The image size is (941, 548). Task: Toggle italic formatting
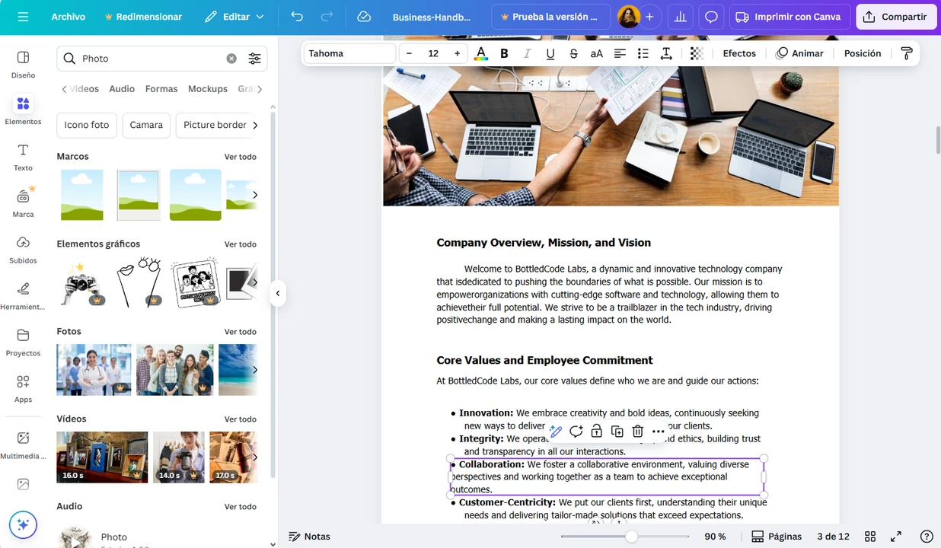pyautogui.click(x=527, y=53)
